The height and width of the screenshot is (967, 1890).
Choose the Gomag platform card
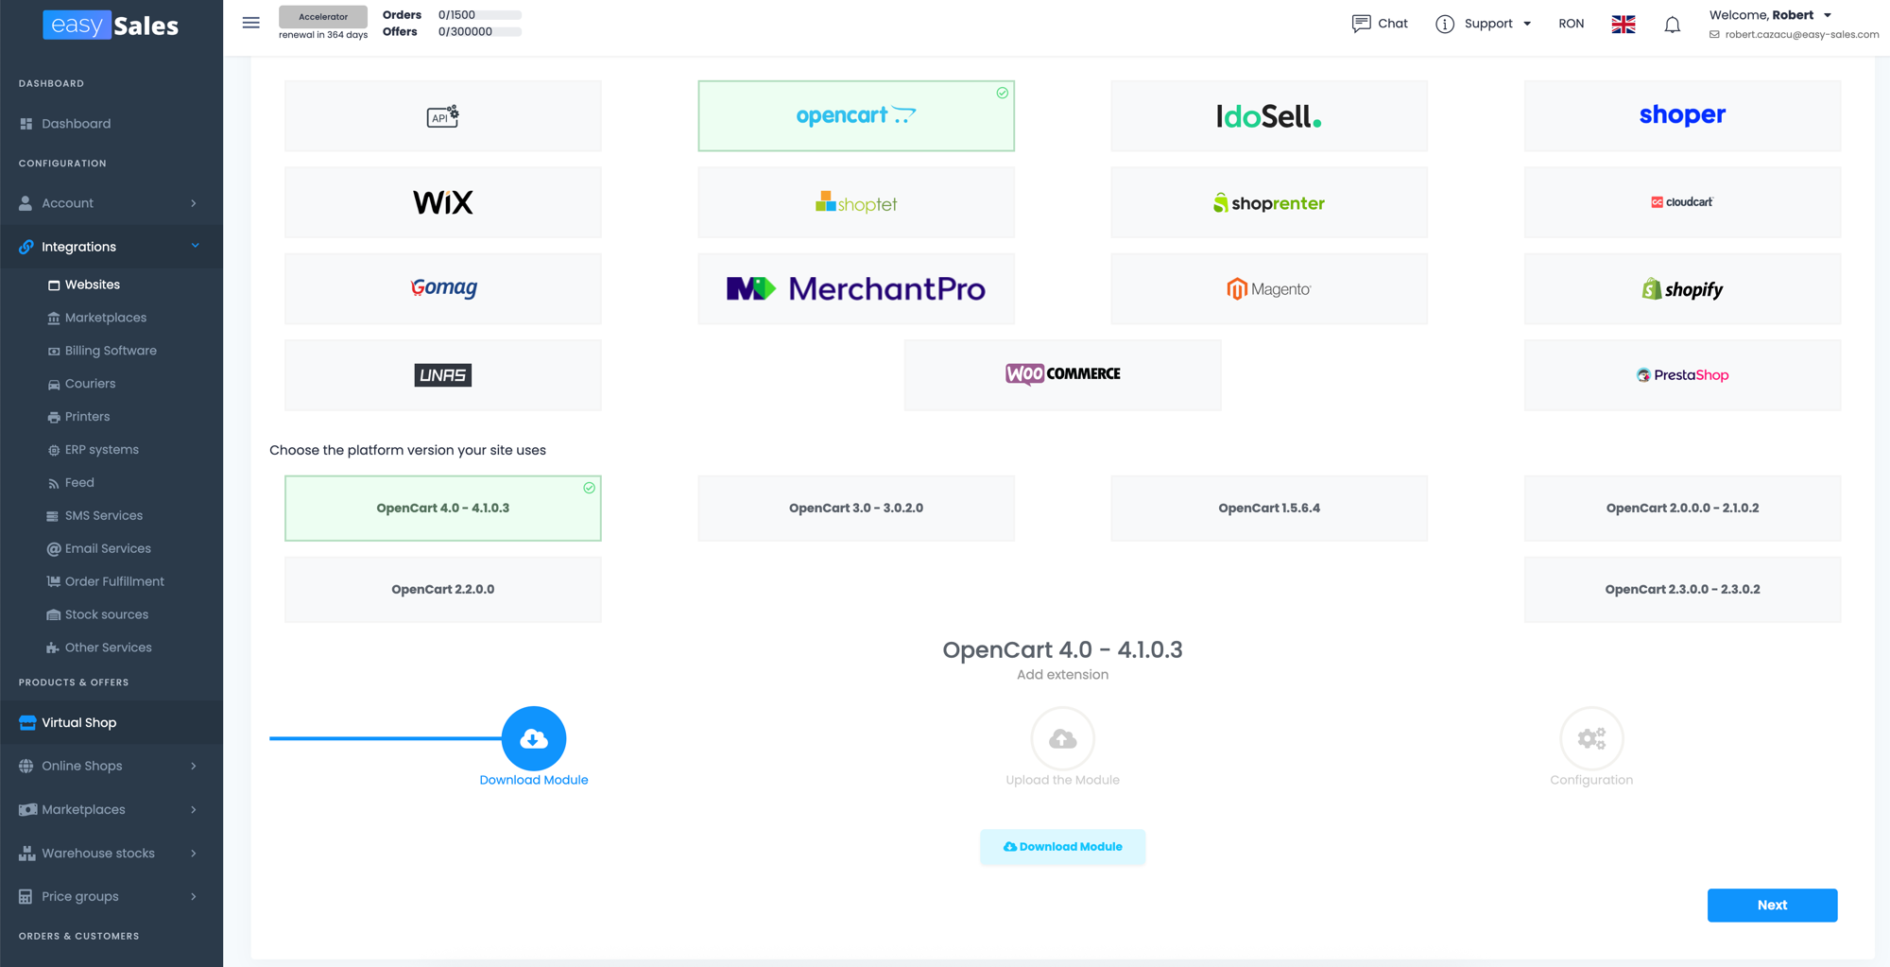[442, 288]
